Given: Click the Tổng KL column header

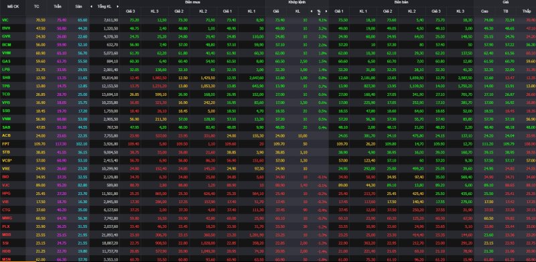Looking at the screenshot, I should point(105,7).
